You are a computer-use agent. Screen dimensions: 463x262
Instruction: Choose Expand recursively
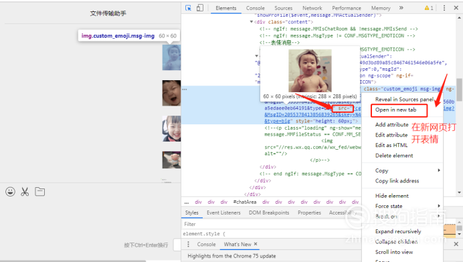tap(398, 231)
